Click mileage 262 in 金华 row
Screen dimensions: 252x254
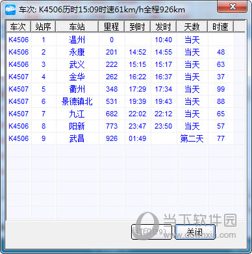tap(112, 77)
